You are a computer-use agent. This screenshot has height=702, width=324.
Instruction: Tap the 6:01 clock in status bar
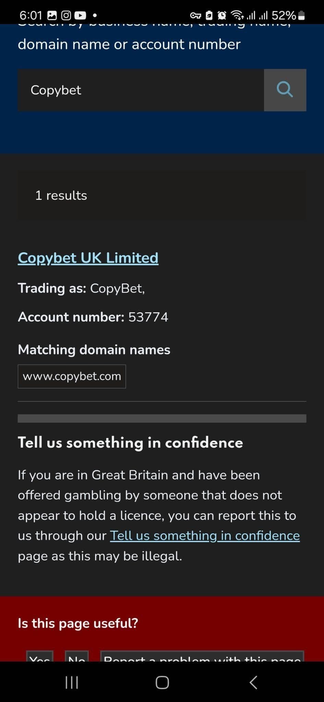pyautogui.click(x=31, y=15)
